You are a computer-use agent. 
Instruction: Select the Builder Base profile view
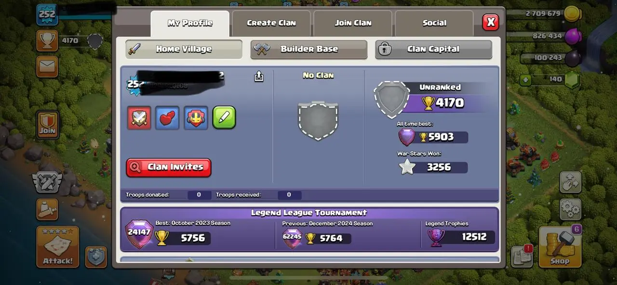pos(309,49)
